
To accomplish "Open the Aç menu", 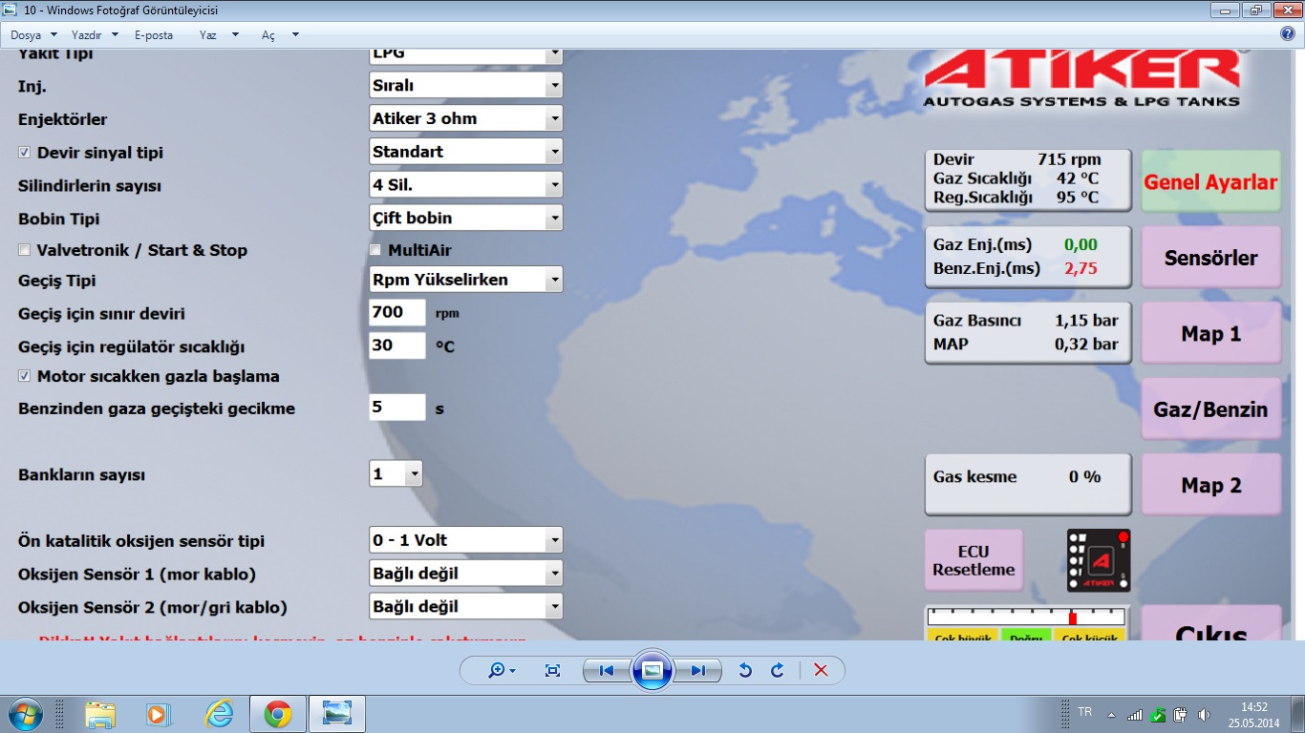I will 280,34.
